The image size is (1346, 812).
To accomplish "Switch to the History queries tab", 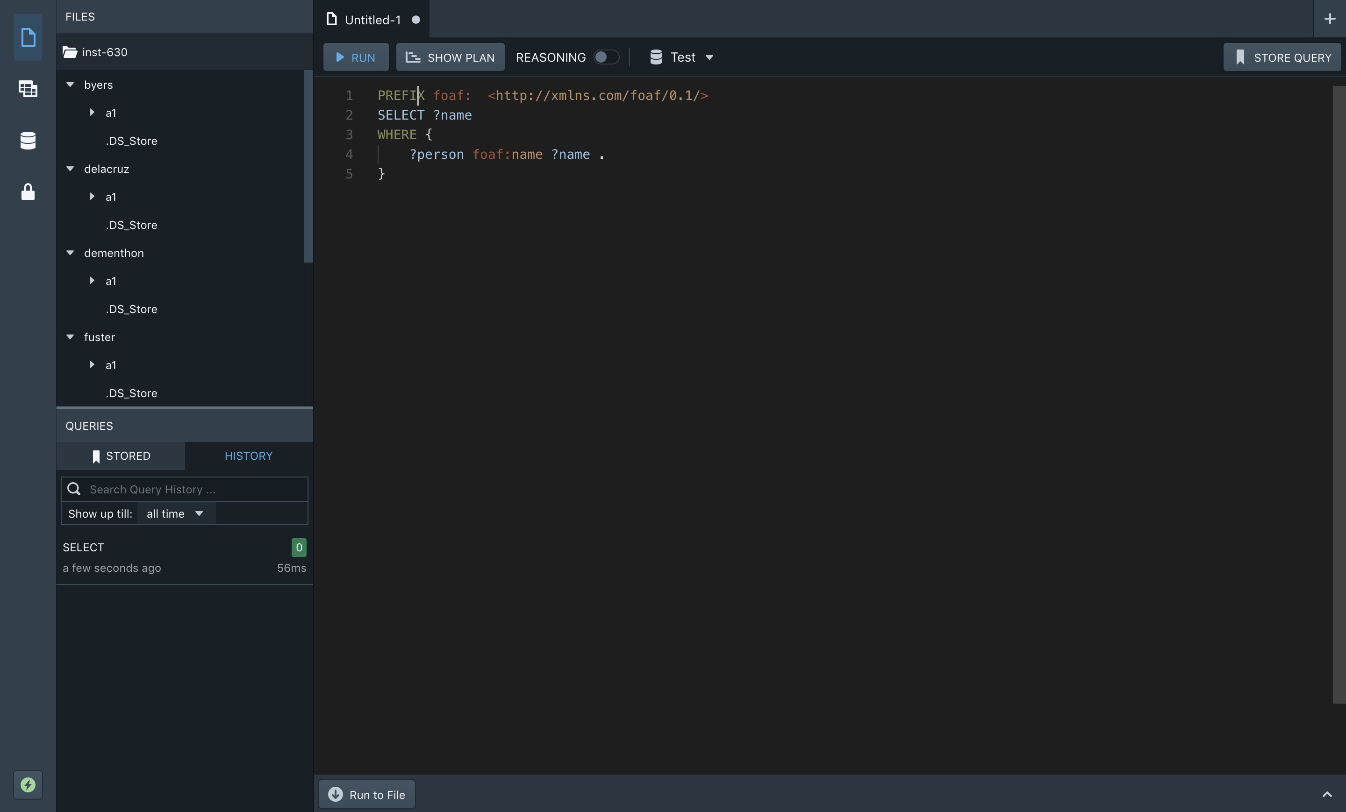I will (x=249, y=456).
